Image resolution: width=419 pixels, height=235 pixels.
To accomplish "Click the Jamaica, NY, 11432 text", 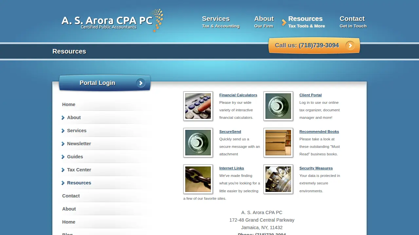I will pos(262,227).
